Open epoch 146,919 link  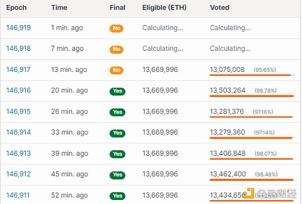click(19, 28)
